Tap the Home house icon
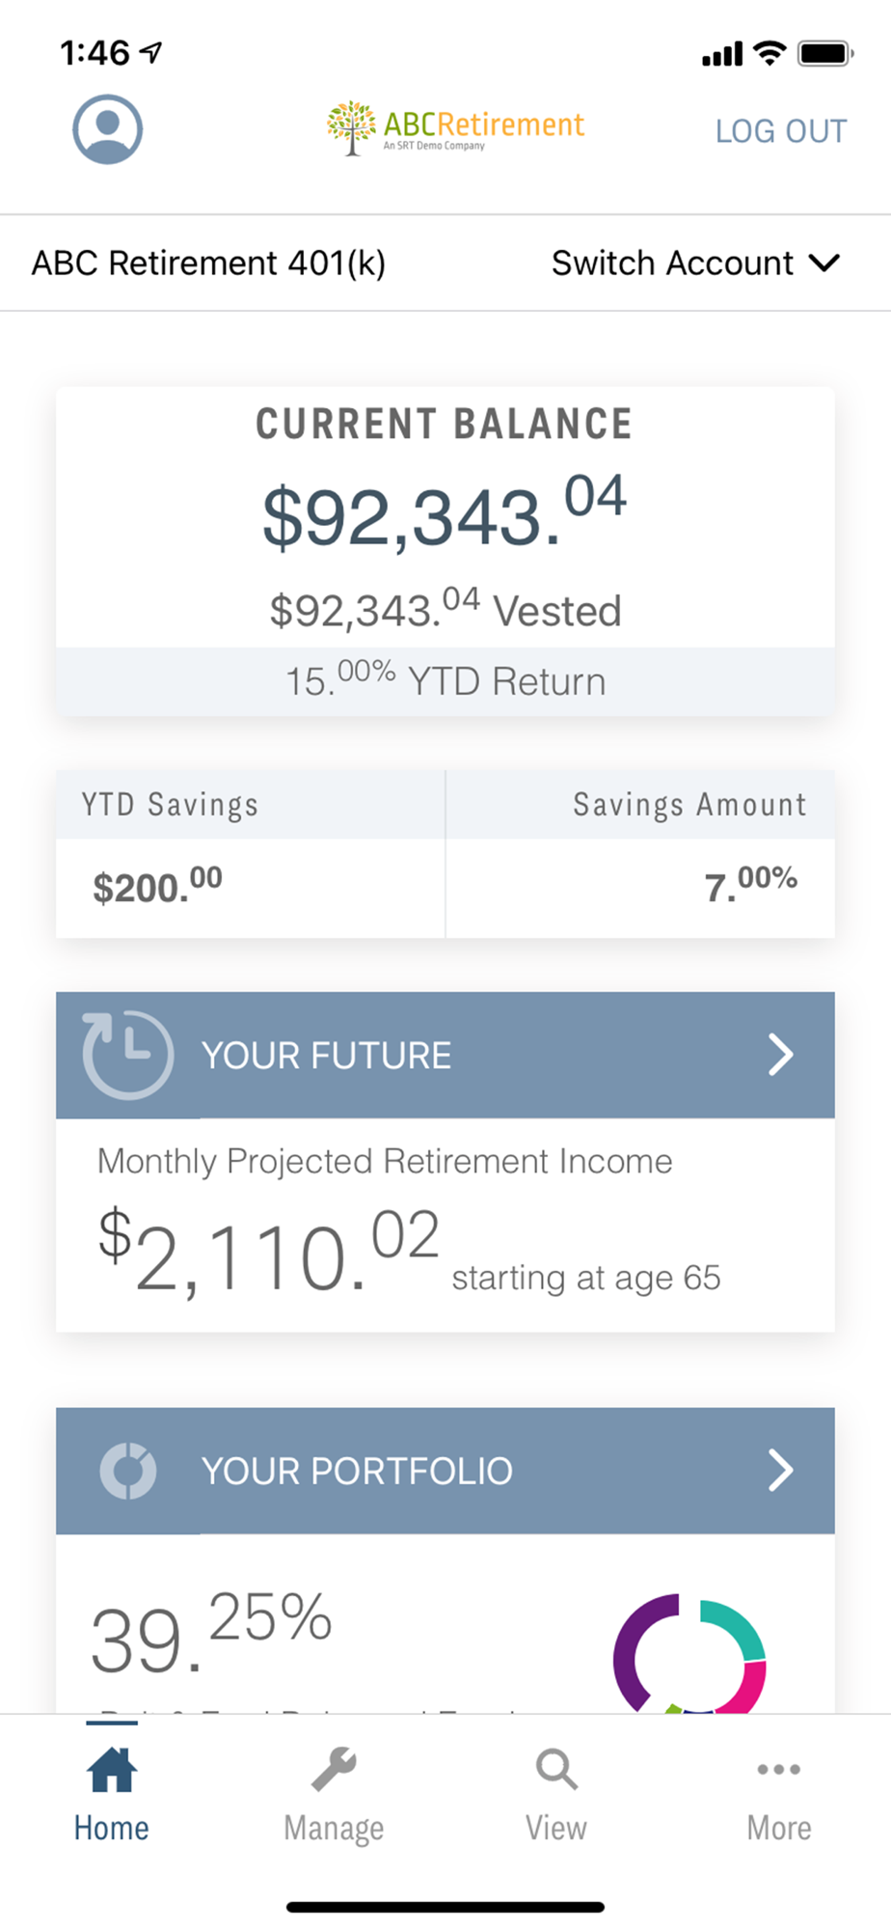This screenshot has height=1930, width=891. coord(112,1770)
